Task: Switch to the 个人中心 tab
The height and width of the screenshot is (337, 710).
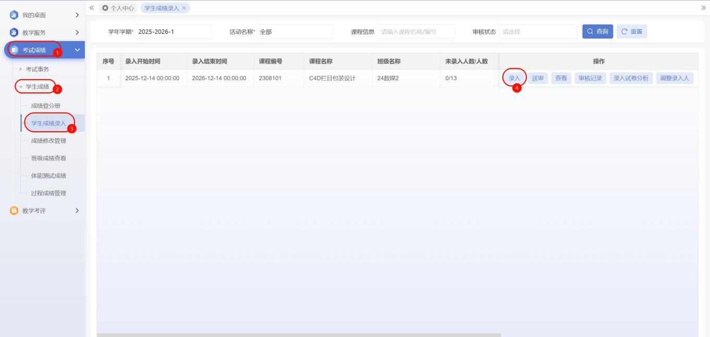Action: (118, 8)
